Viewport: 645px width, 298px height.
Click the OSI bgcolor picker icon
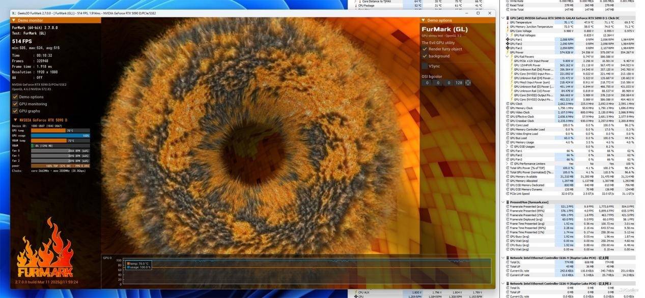point(468,83)
